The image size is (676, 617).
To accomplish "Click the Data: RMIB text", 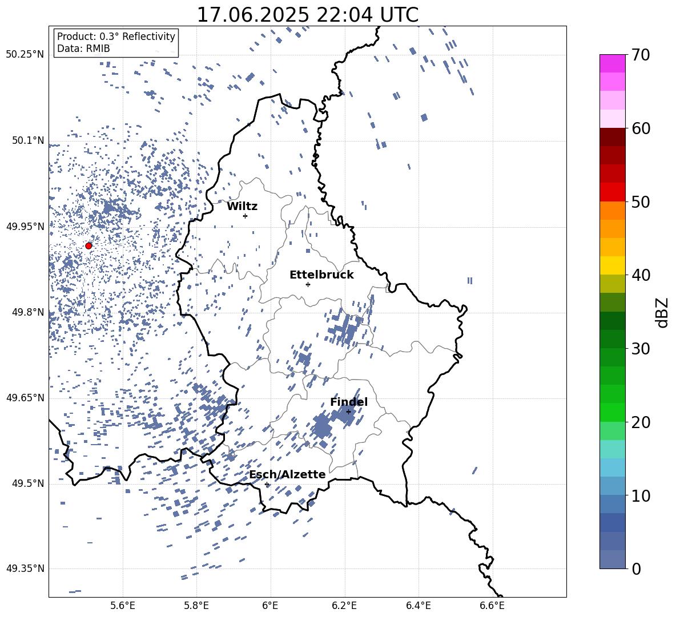I will pos(83,49).
